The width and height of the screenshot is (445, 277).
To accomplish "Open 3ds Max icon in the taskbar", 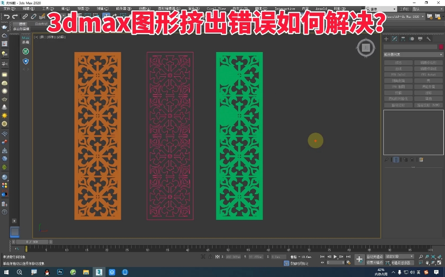I will click(99, 272).
